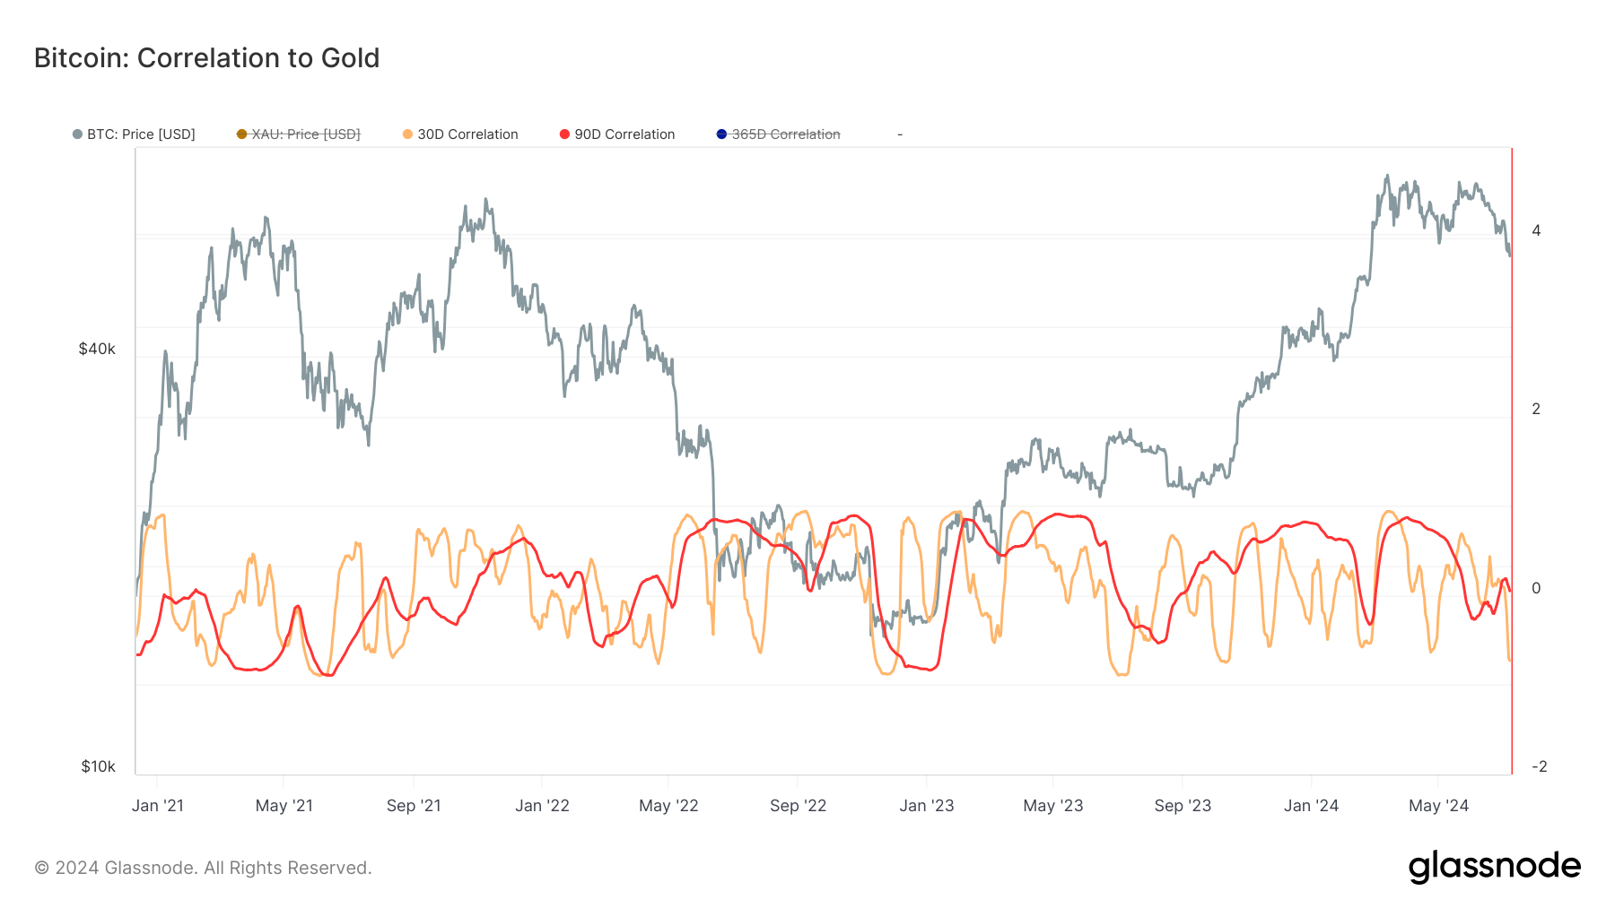Click the $10k left axis label
This screenshot has width=1615, height=908.
pyautogui.click(x=98, y=766)
